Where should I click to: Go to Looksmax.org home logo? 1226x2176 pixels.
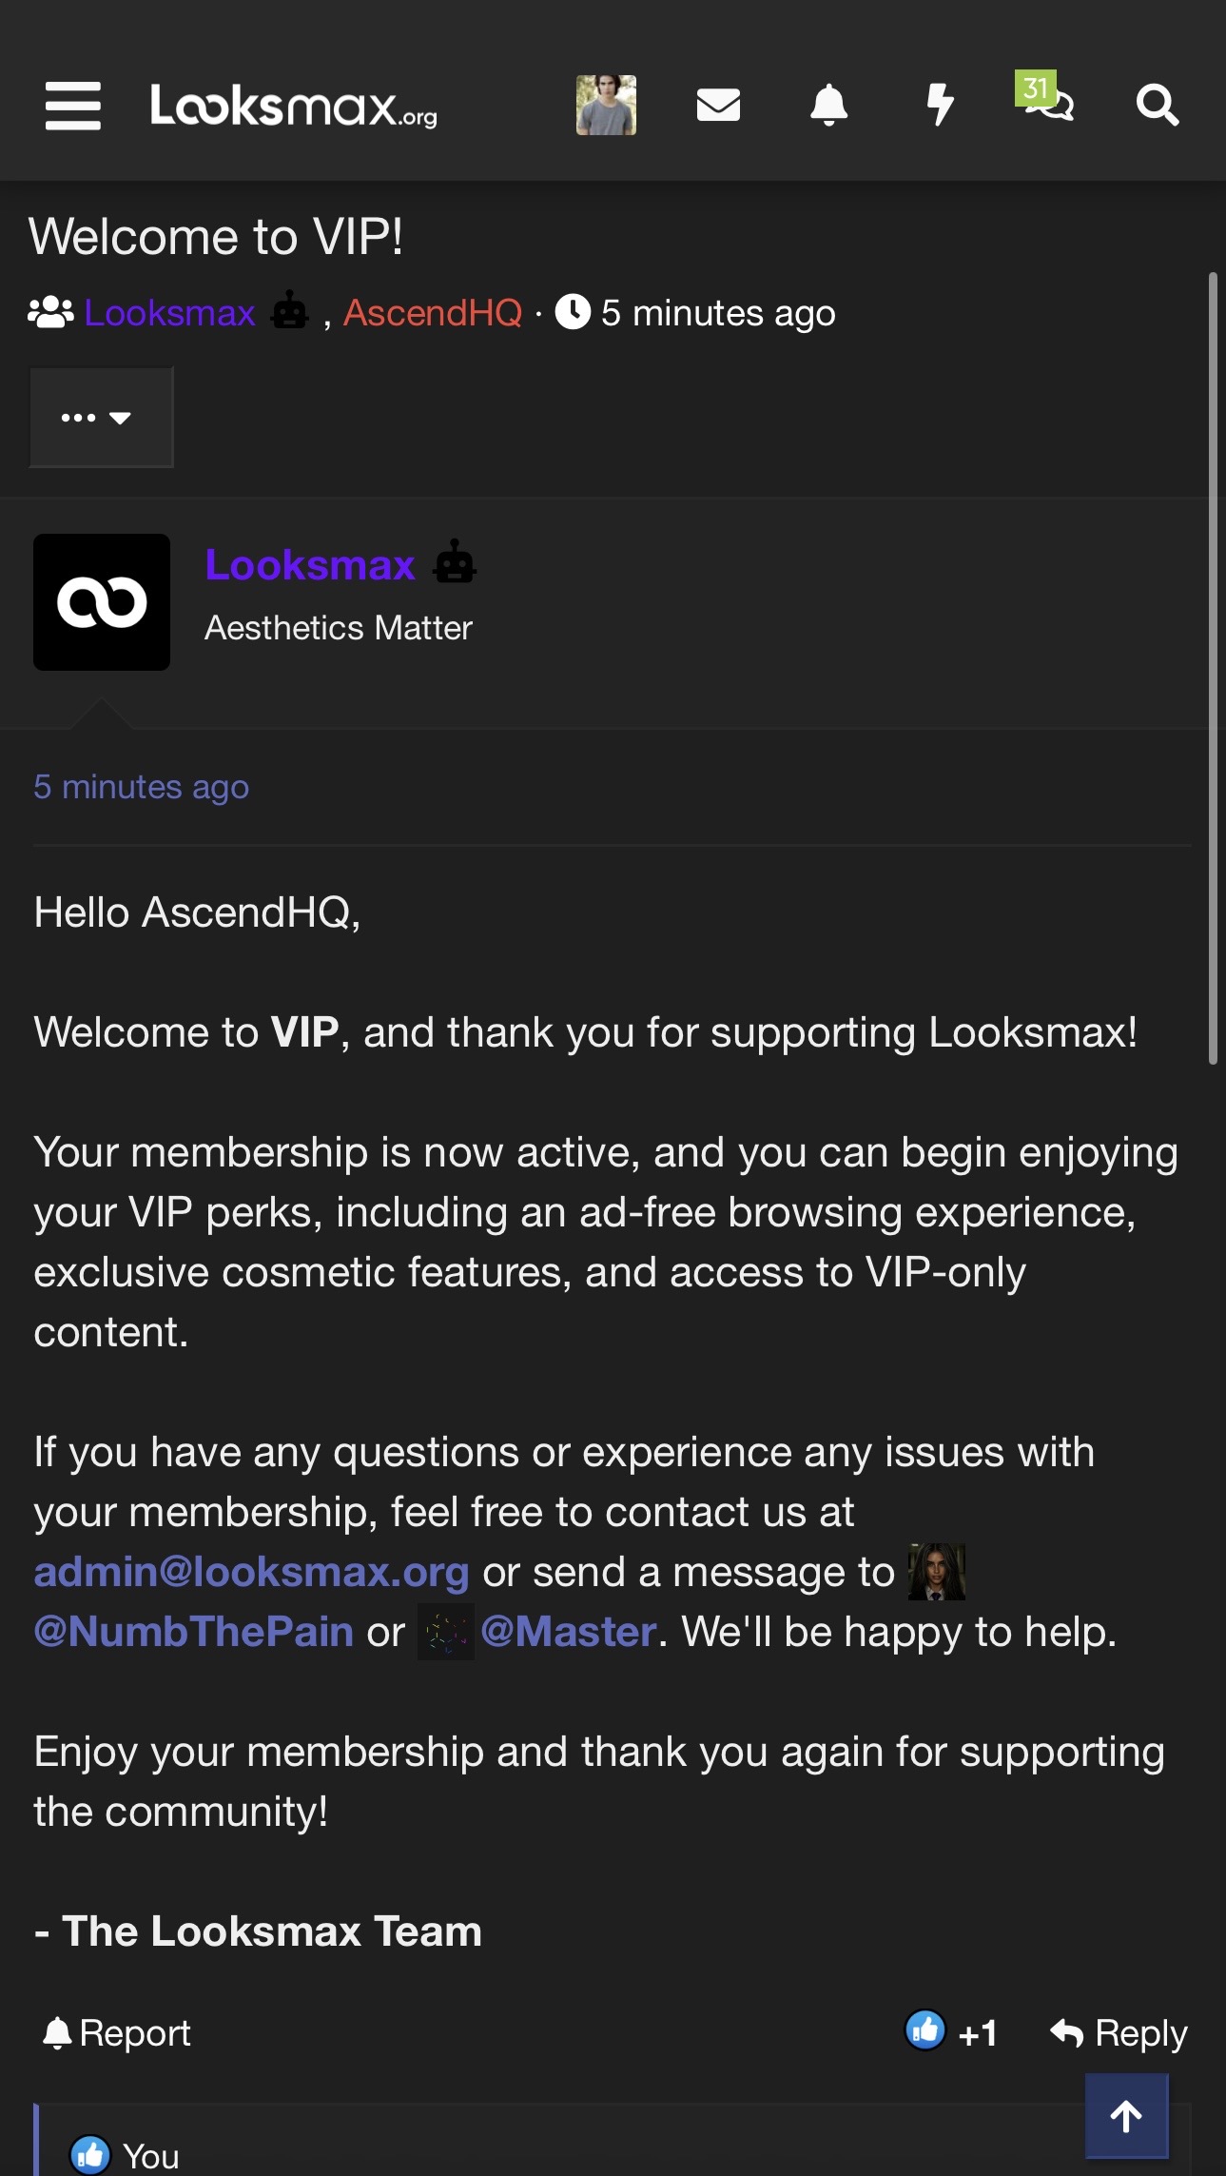tap(294, 106)
